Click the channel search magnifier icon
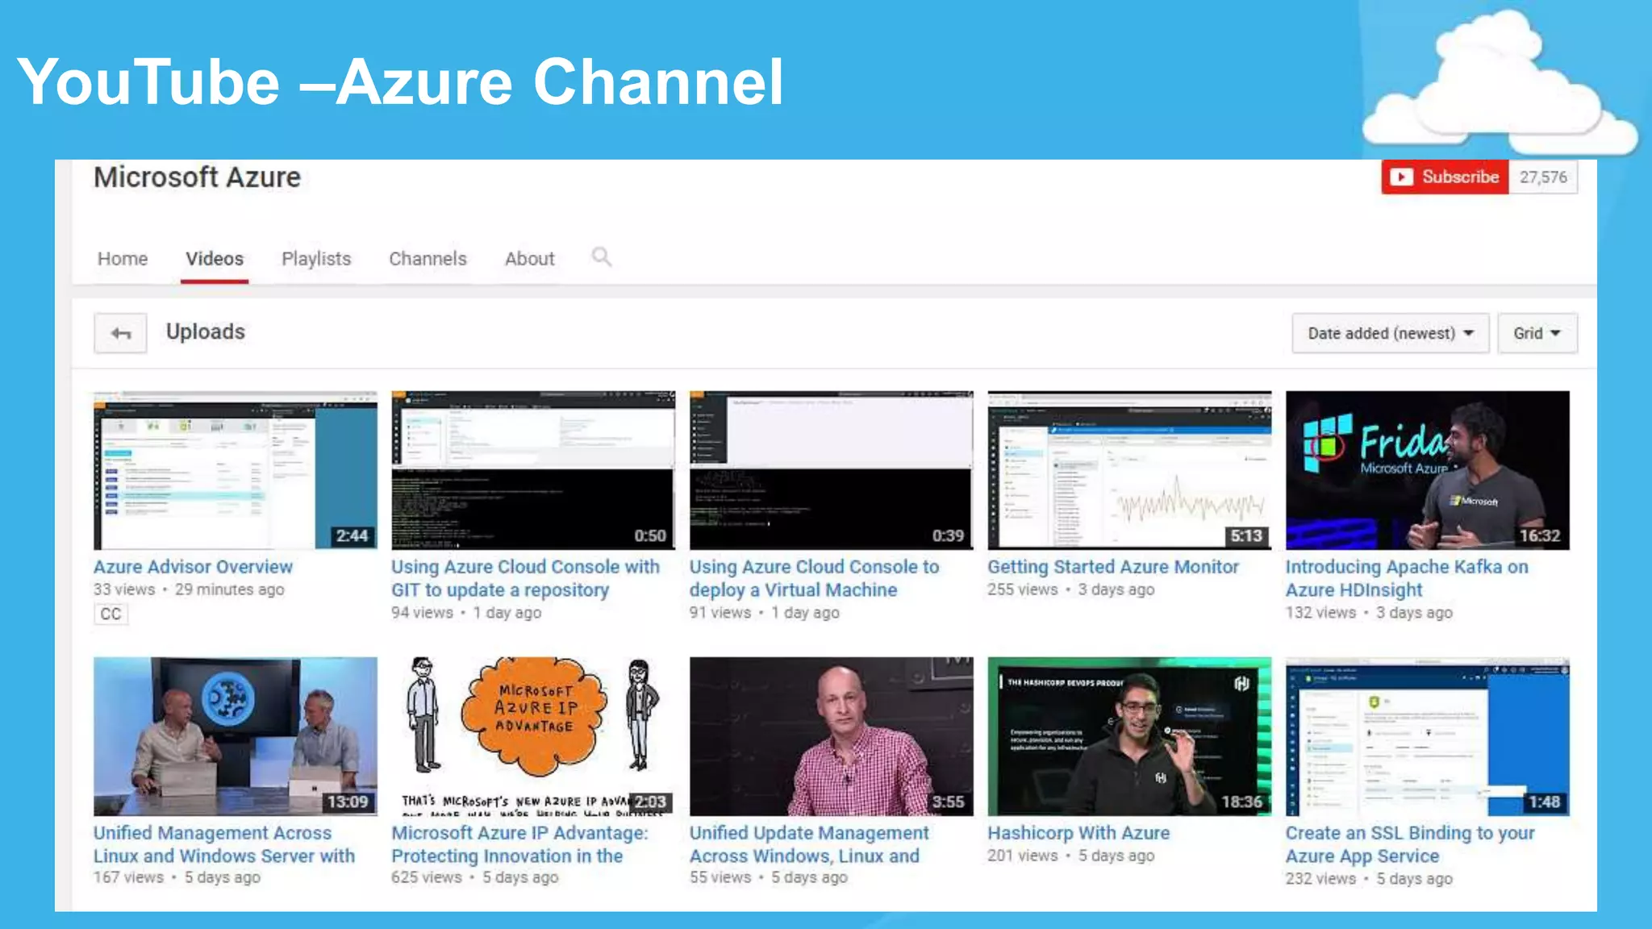The height and width of the screenshot is (929, 1652). (x=601, y=257)
